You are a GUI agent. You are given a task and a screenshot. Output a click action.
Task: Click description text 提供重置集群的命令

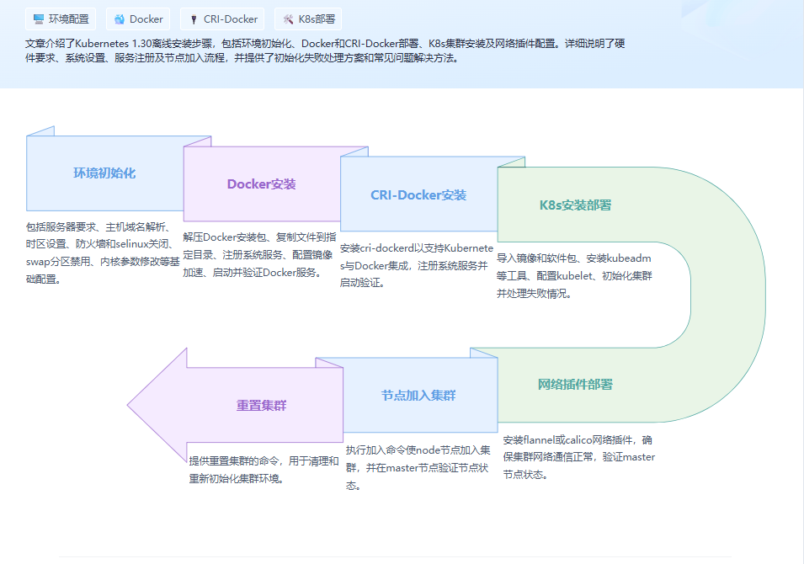264,470
